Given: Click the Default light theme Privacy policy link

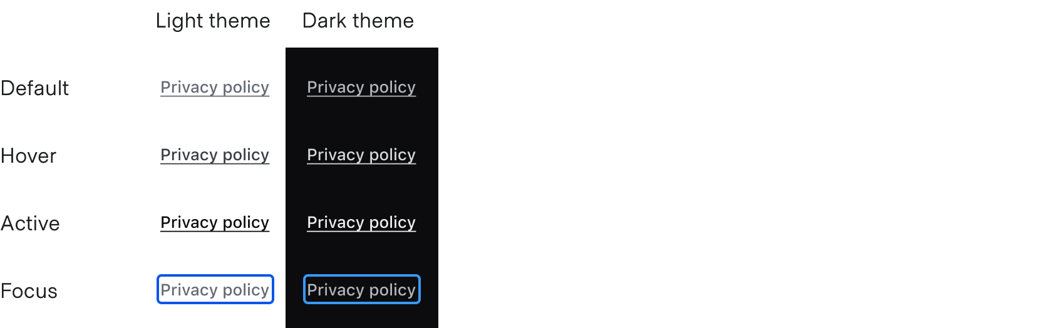Looking at the screenshot, I should click(x=215, y=87).
